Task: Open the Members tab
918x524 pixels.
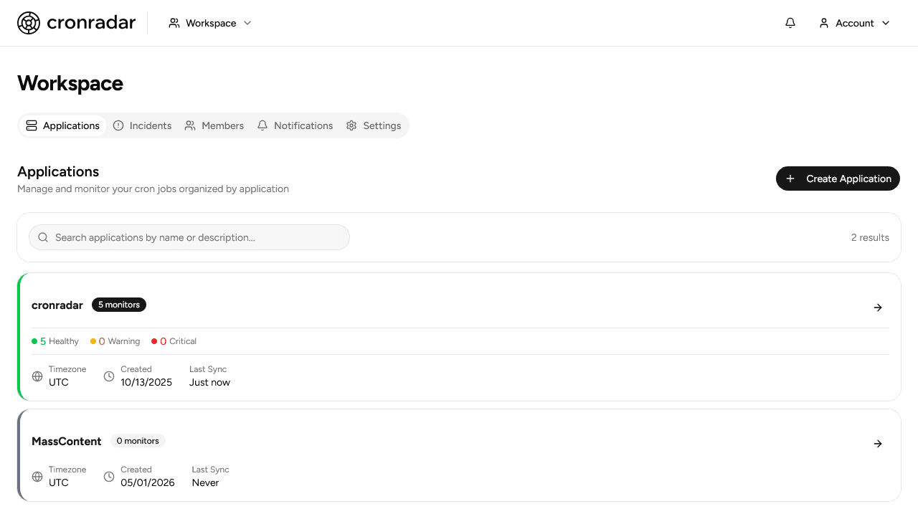Action: point(214,125)
